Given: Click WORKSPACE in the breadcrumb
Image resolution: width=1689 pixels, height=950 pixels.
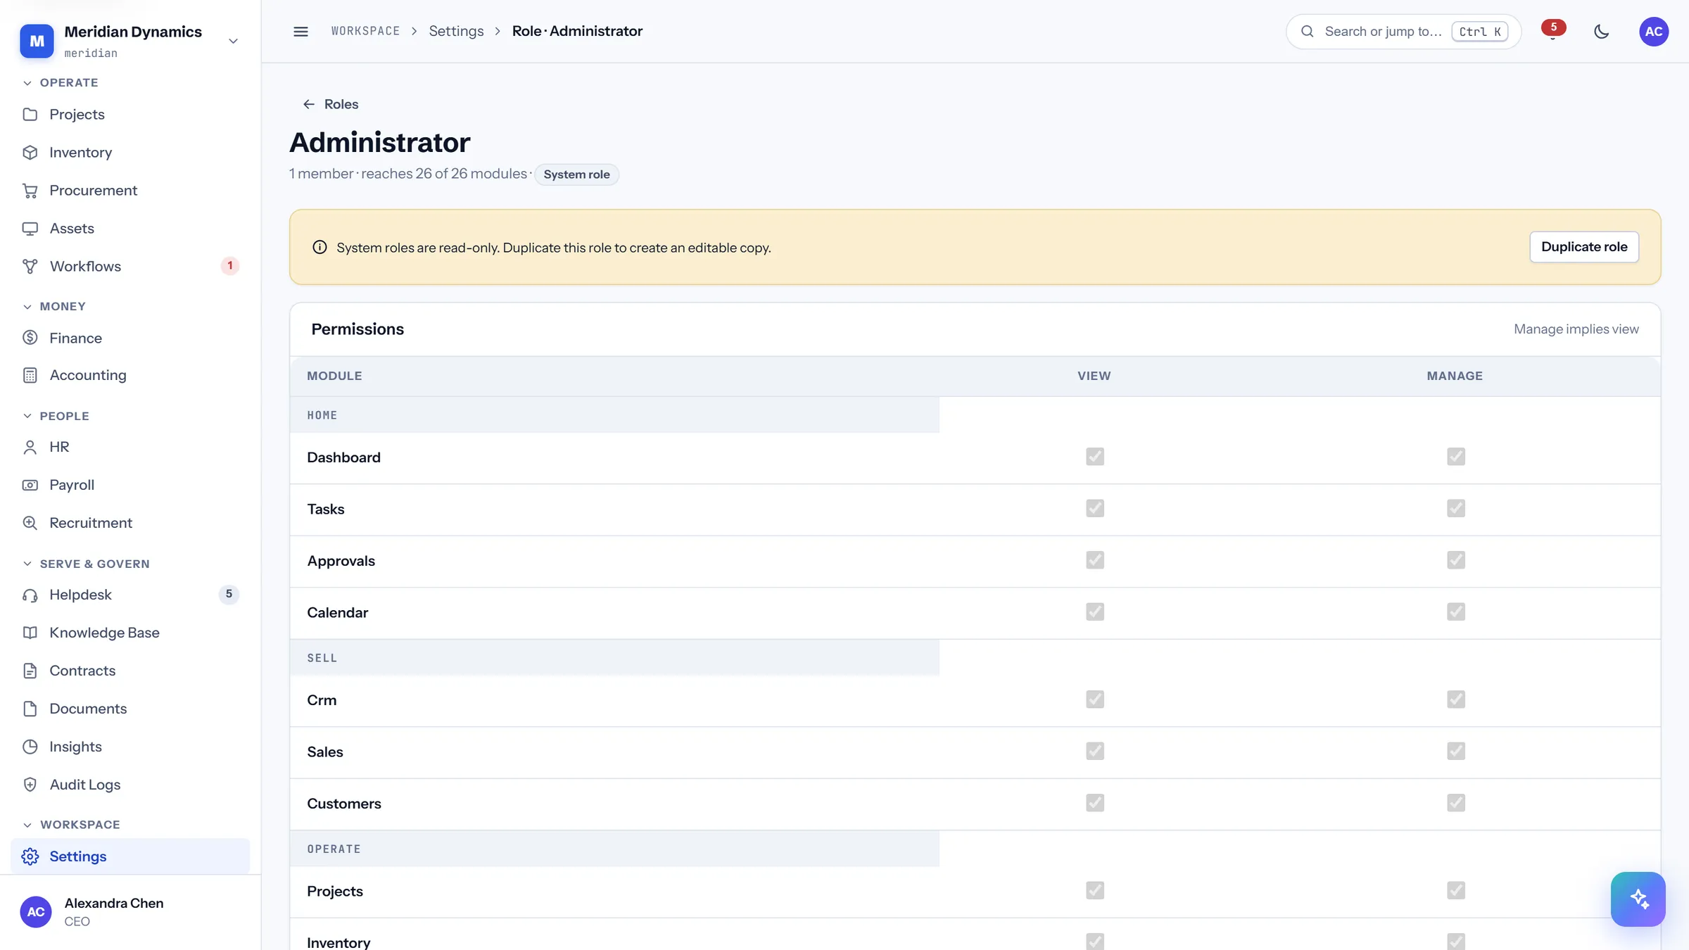Looking at the screenshot, I should click(x=365, y=31).
